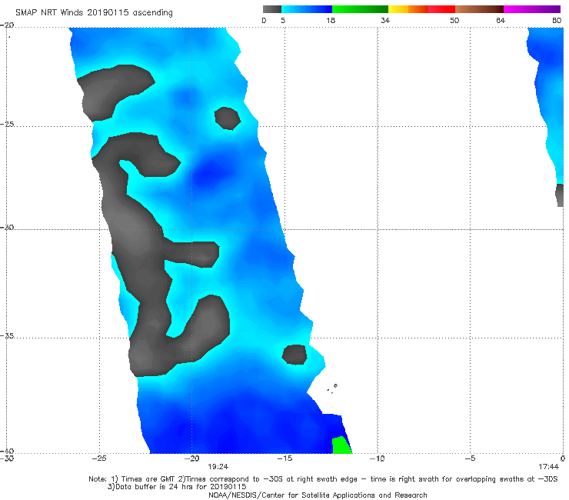Click the longitude axis label '-10'
Image resolution: width=569 pixels, height=500 pixels.
click(378, 458)
